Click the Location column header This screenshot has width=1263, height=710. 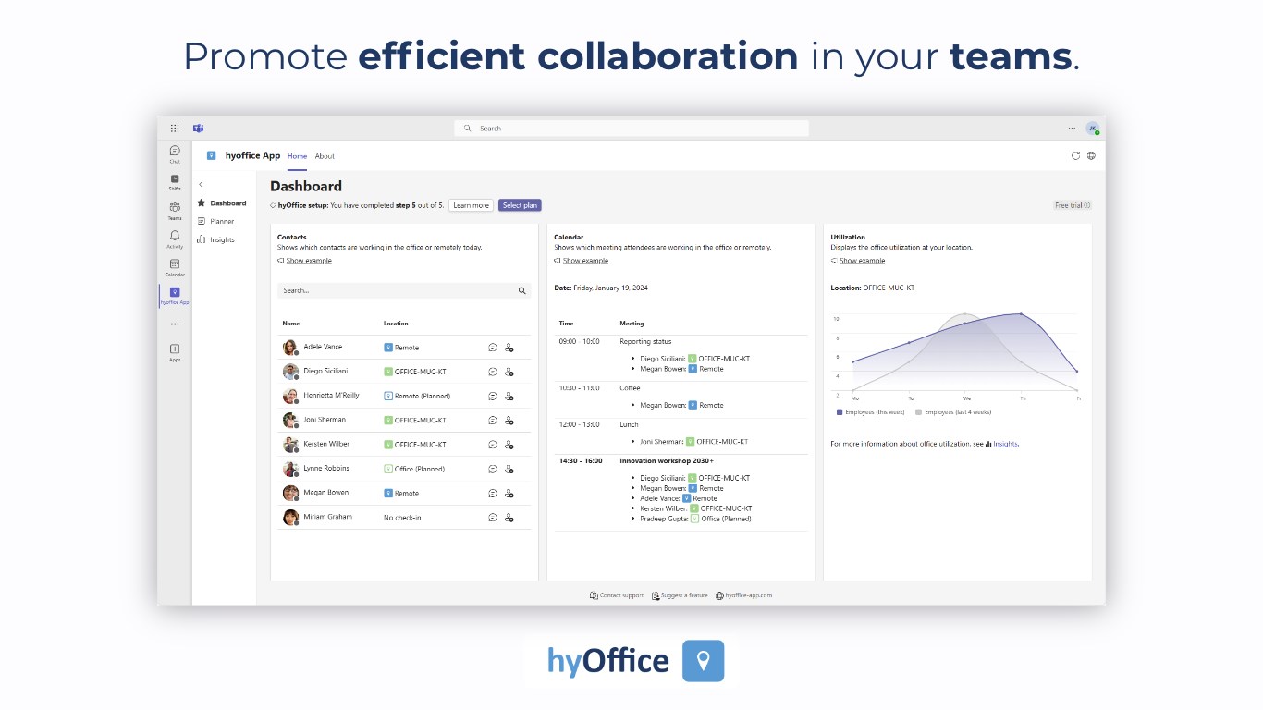396,324
